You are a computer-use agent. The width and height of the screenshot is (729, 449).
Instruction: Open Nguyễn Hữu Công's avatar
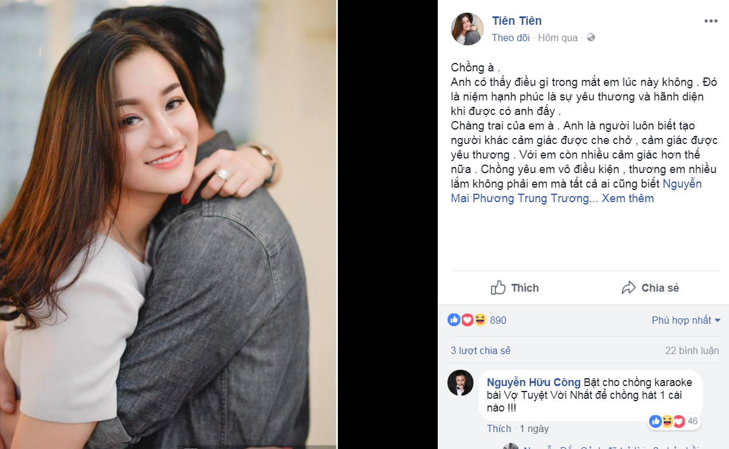[x=460, y=383]
